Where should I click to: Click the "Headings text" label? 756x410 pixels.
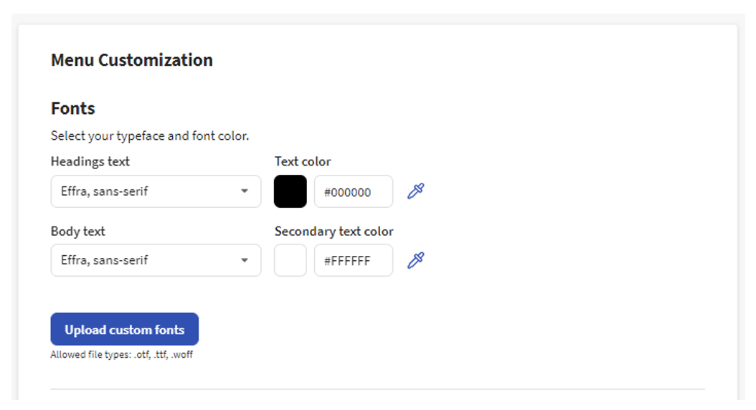(90, 161)
